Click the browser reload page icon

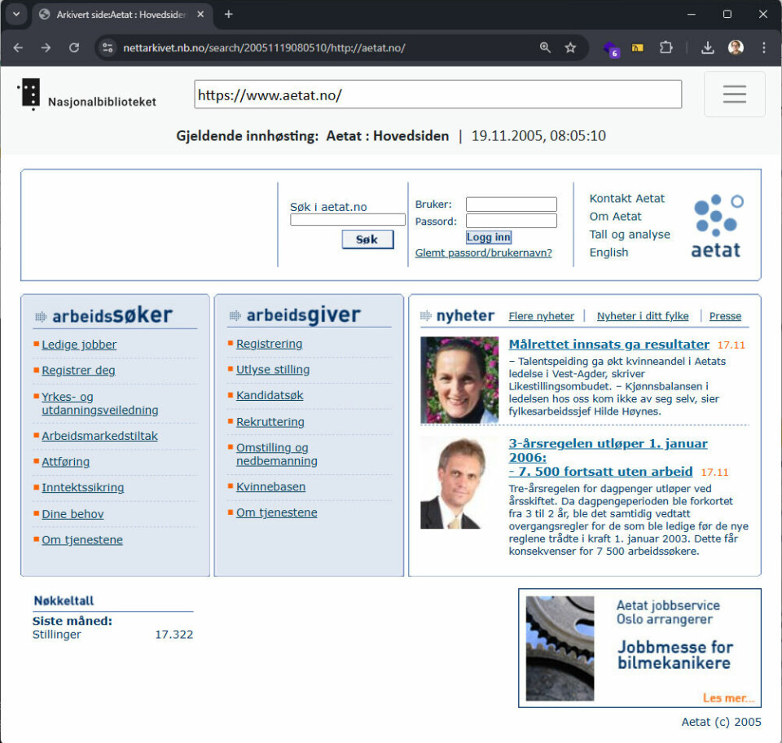[74, 48]
